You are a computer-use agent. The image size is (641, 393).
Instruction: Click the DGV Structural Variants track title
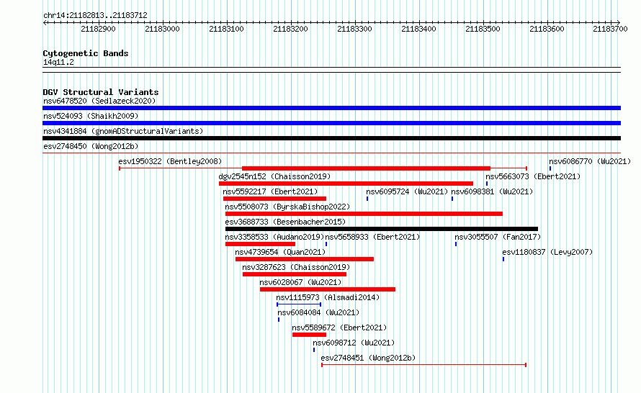tap(101, 92)
